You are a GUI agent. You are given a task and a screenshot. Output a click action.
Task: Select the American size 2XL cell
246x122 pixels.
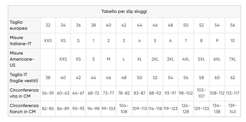click(x=155, y=59)
